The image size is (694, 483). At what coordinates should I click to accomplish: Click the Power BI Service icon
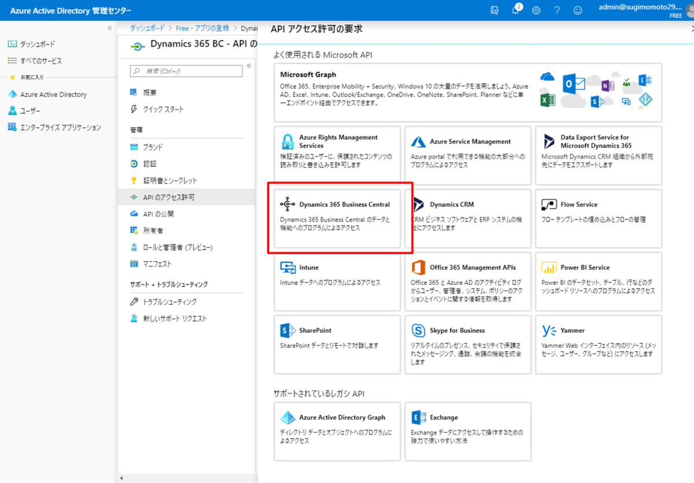(549, 267)
